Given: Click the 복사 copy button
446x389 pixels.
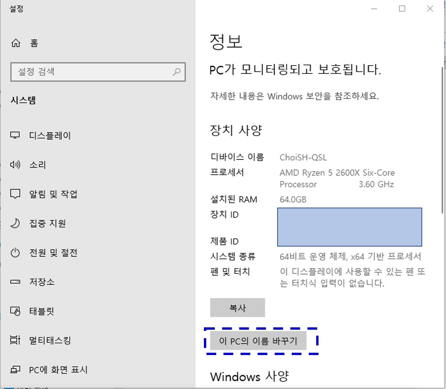Looking at the screenshot, I should tap(237, 307).
